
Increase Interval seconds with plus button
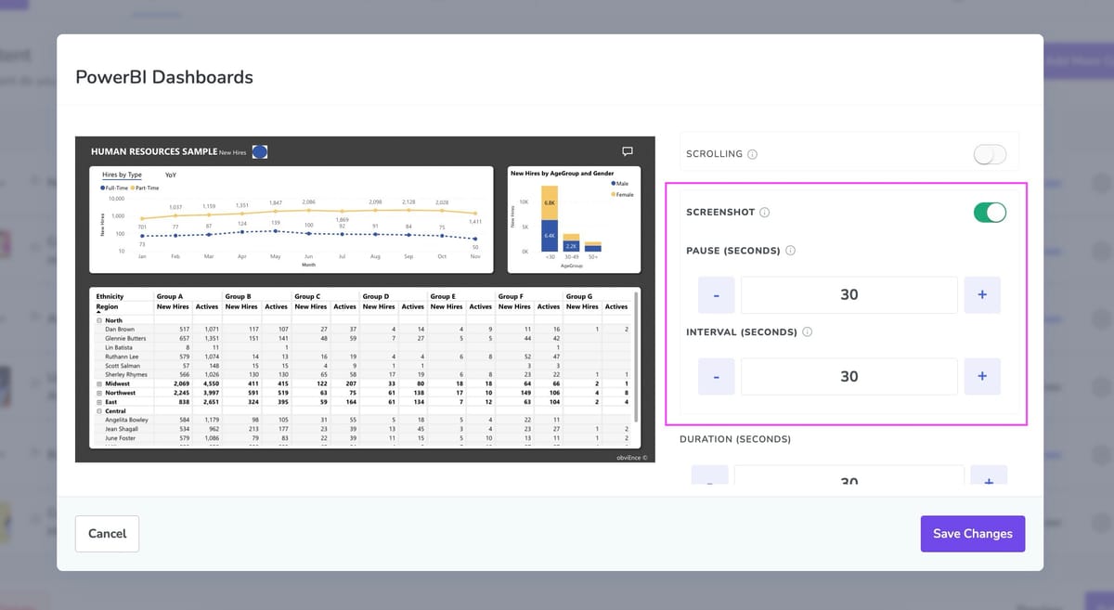point(982,376)
